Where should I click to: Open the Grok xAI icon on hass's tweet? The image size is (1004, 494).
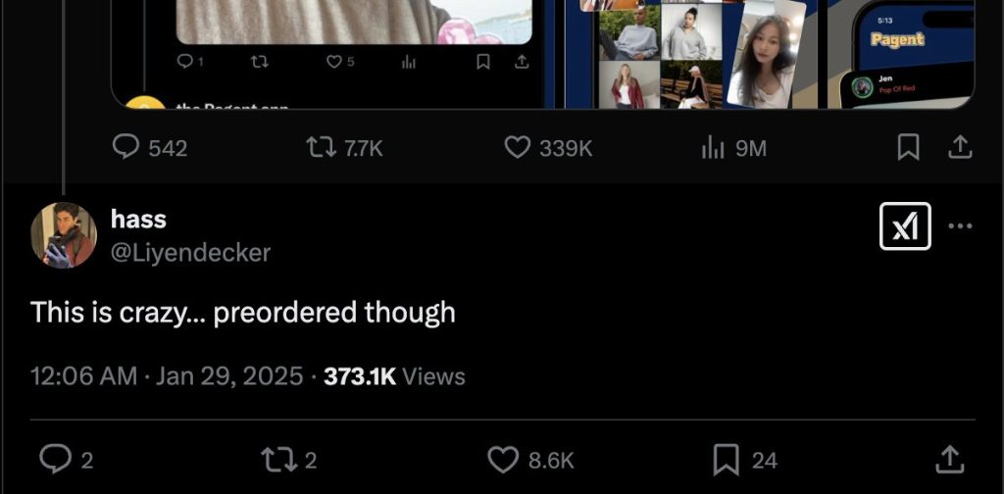click(x=905, y=225)
